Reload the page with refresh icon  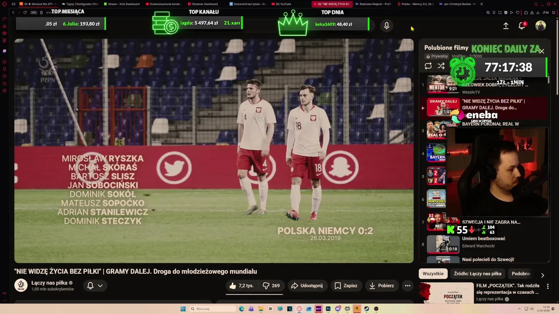[25, 13]
